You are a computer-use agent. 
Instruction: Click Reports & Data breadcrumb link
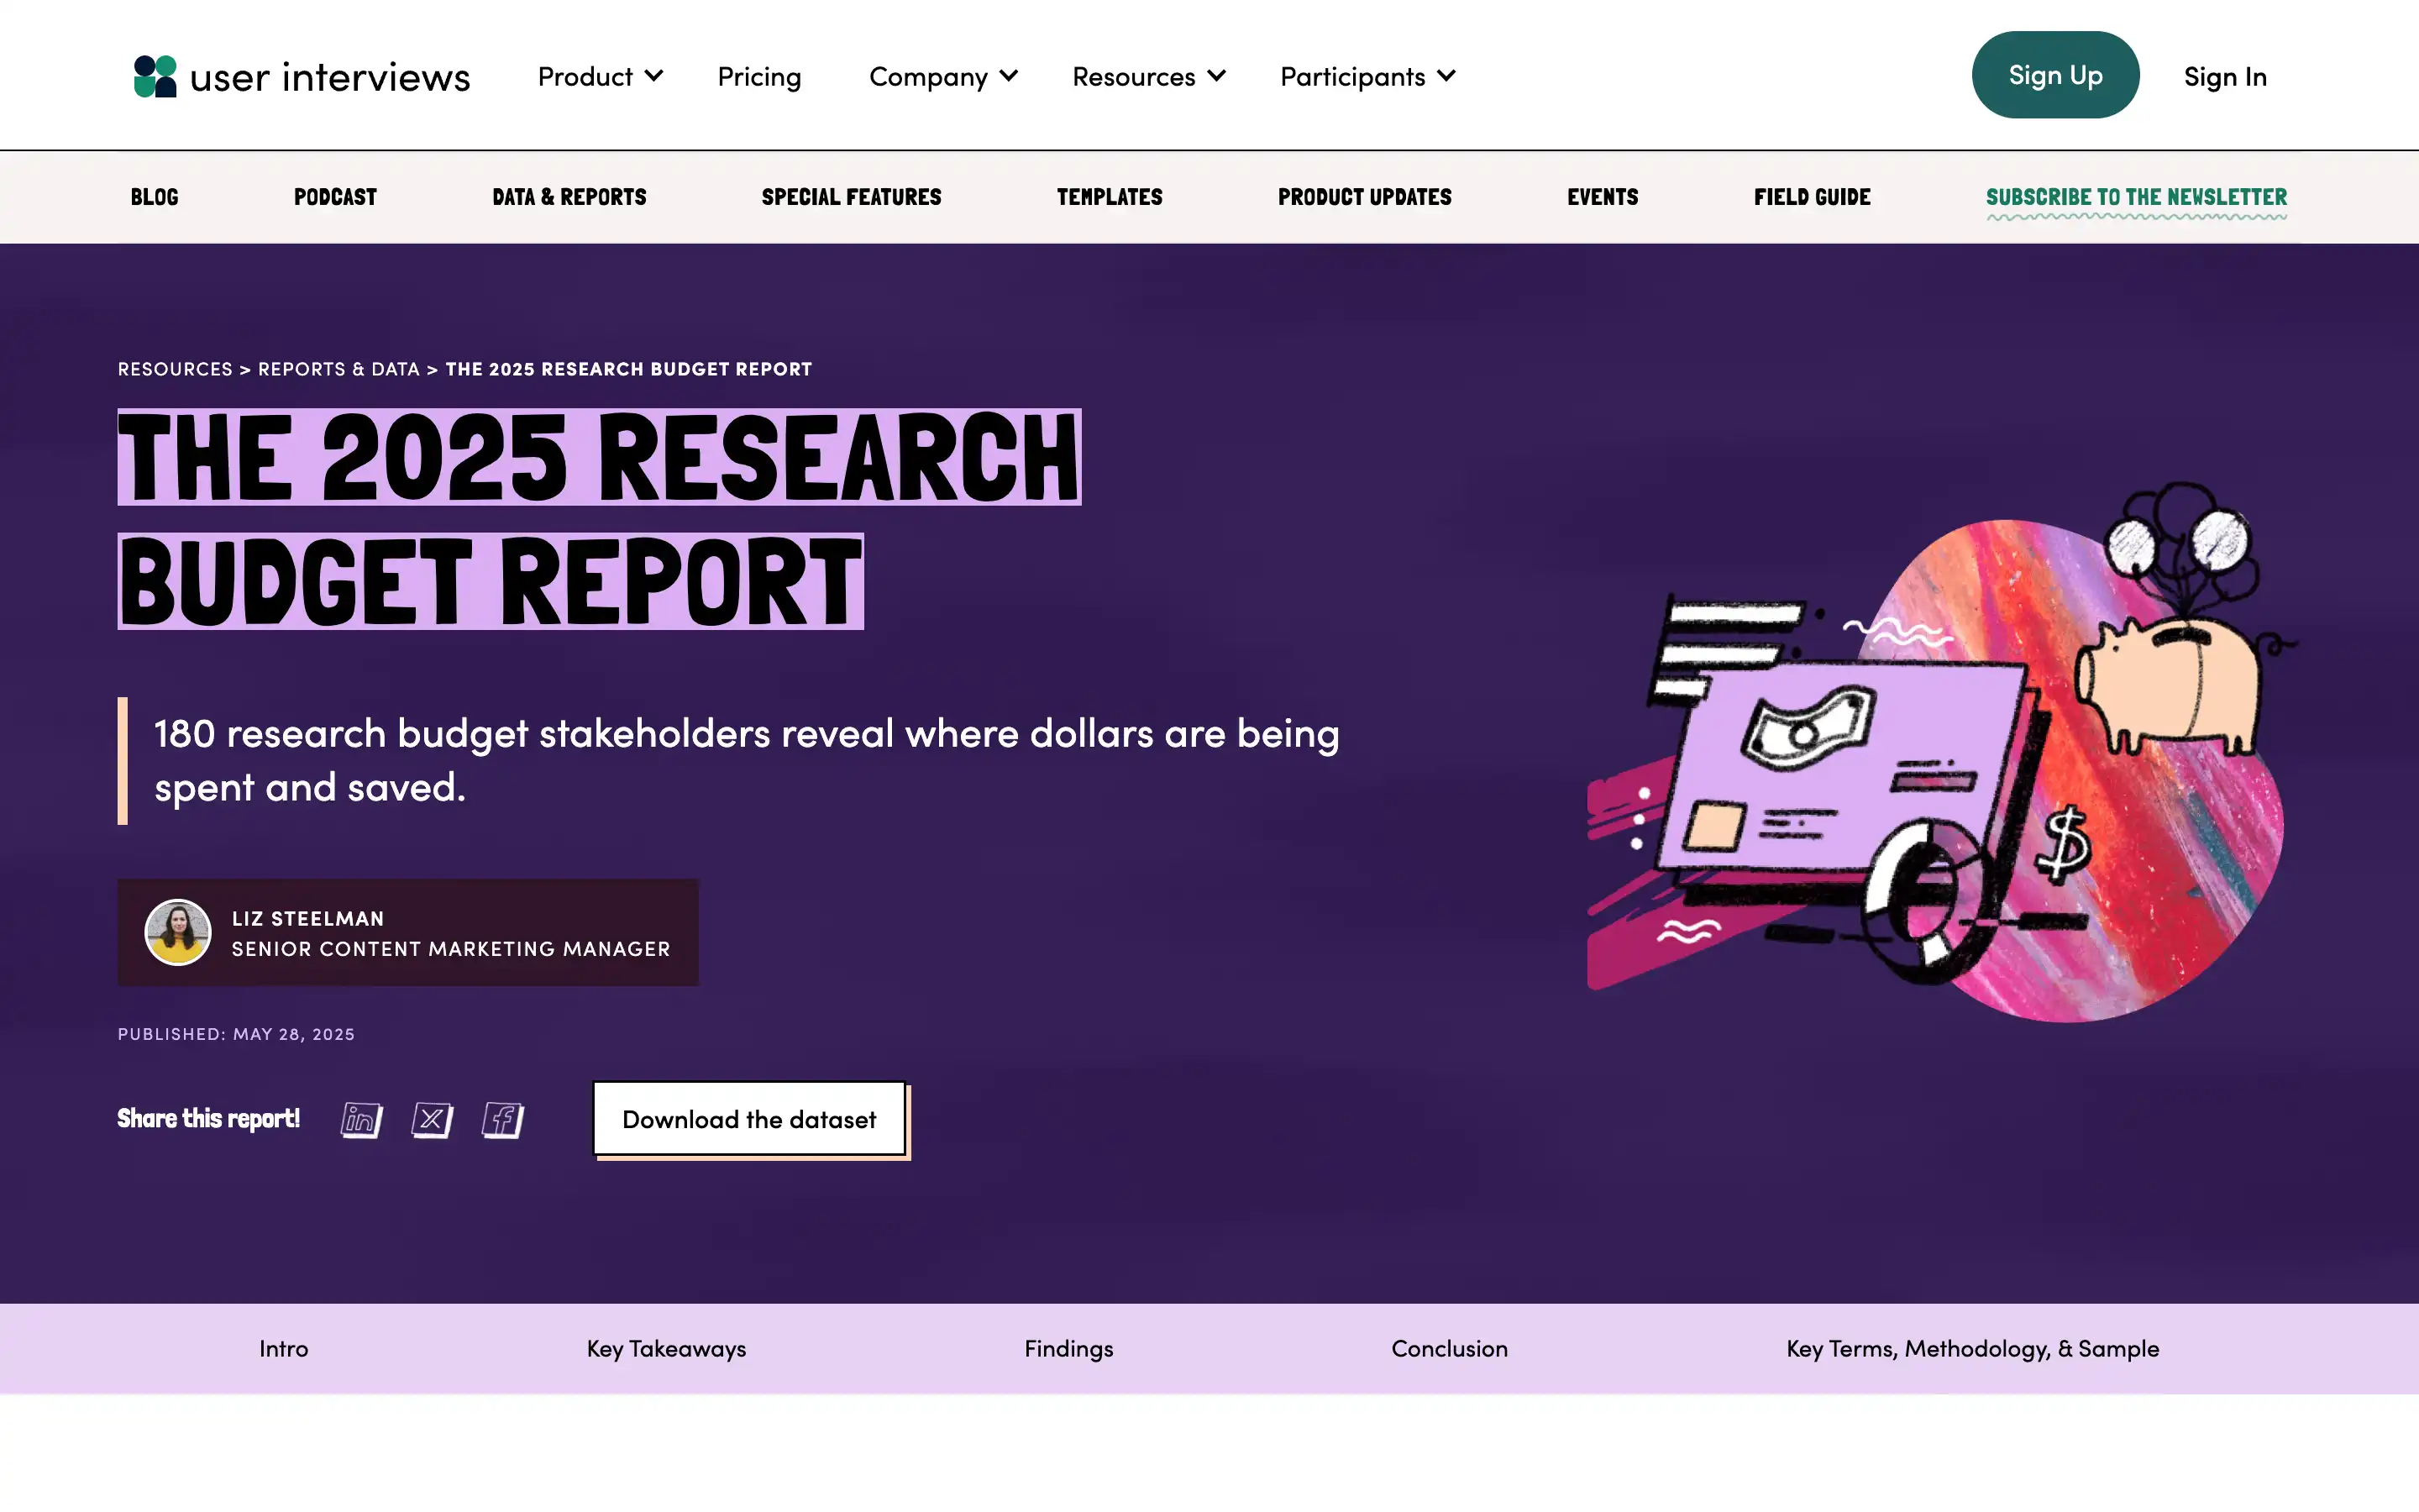coord(338,369)
